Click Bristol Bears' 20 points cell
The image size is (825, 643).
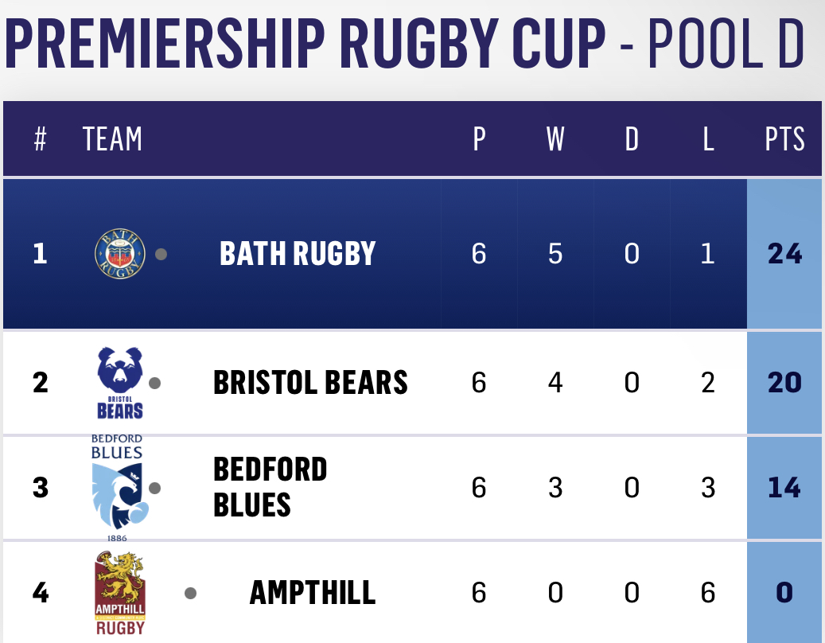(784, 383)
